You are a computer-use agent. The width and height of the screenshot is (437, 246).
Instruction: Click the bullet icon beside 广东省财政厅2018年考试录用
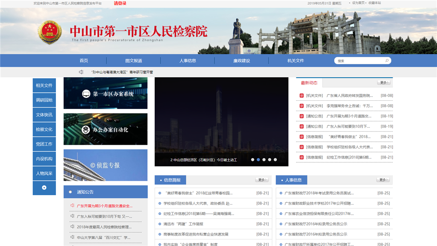coord(281,193)
